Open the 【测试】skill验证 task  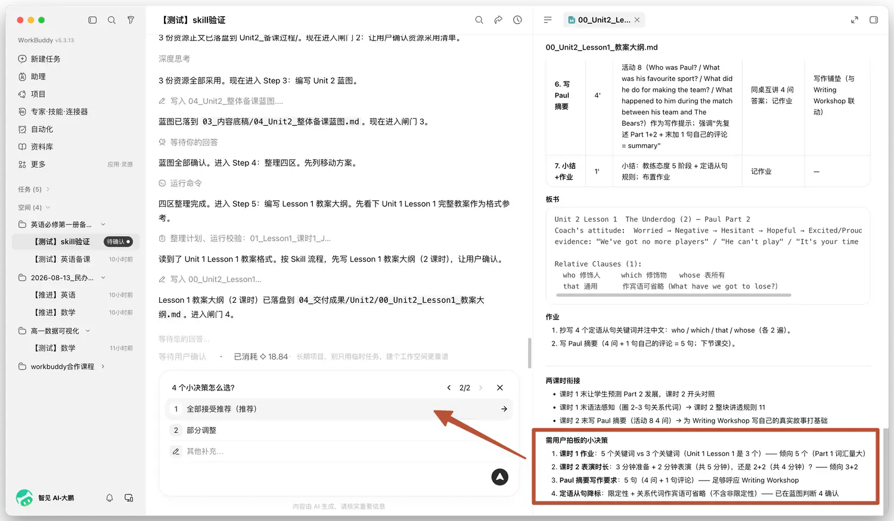pyautogui.click(x=76, y=241)
